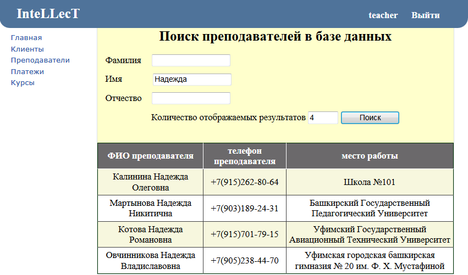This screenshot has width=468, height=275.
Task: Open the teacher profile link
Action: click(x=383, y=15)
